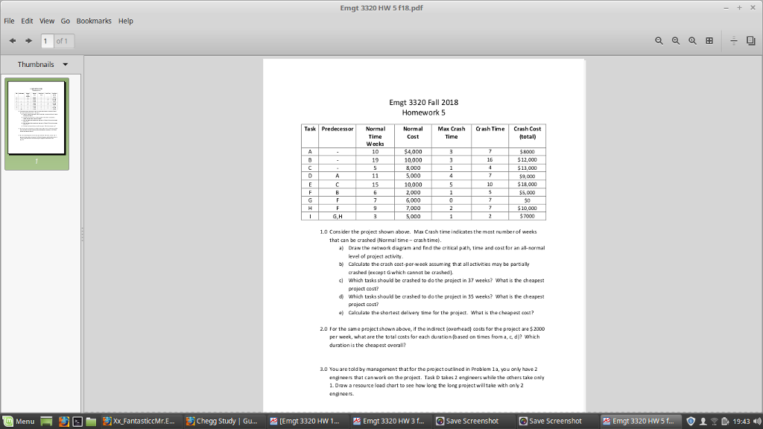
Task: Open the file manager folder launcher
Action: (x=91, y=422)
